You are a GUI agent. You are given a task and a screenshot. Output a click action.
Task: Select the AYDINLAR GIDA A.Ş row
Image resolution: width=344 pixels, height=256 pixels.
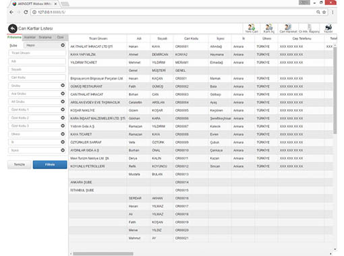point(201,150)
